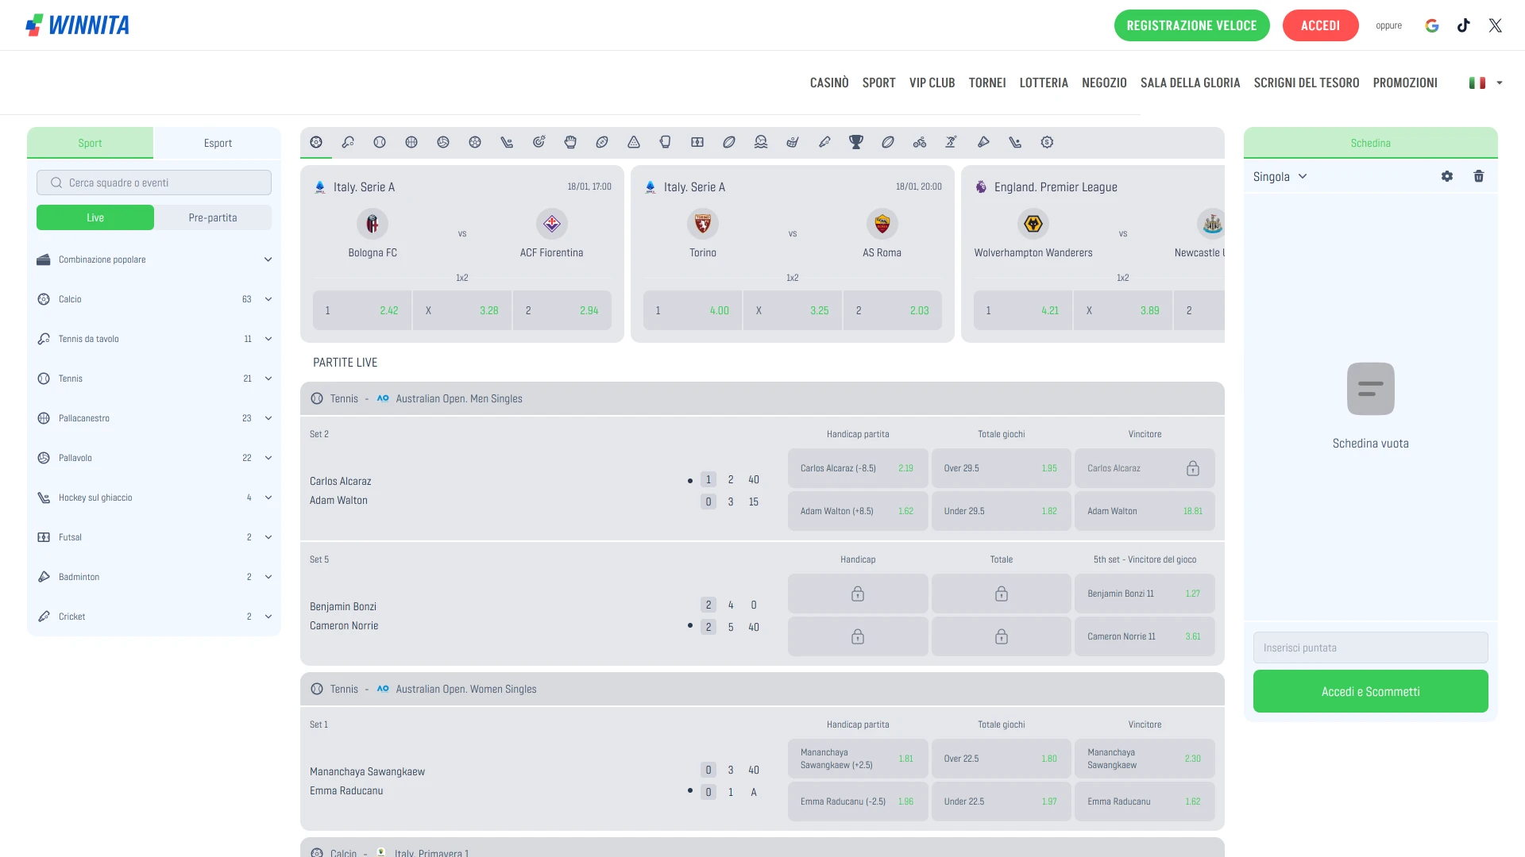Select Emma Raducanu winner at 1.62
Screen dimensions: 1525x857
(1145, 801)
